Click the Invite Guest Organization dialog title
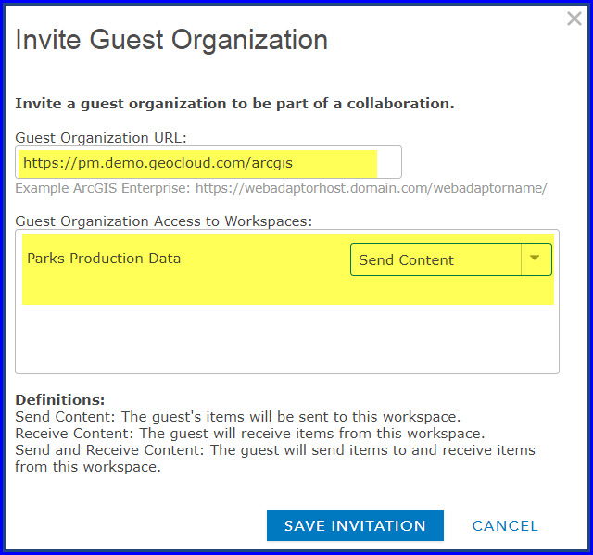 click(171, 40)
